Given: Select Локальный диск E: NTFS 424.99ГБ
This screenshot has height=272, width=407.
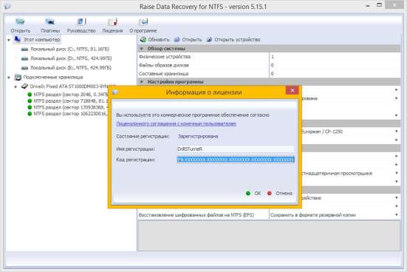Looking at the screenshot, I should (71, 68).
